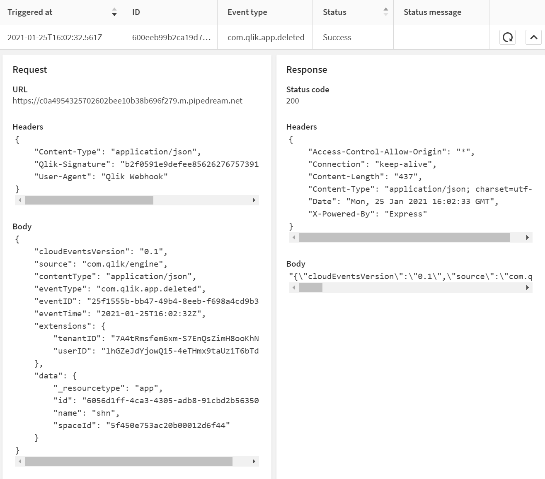Click the Success status label
Image resolution: width=545 pixels, height=479 pixels.
pos(337,37)
